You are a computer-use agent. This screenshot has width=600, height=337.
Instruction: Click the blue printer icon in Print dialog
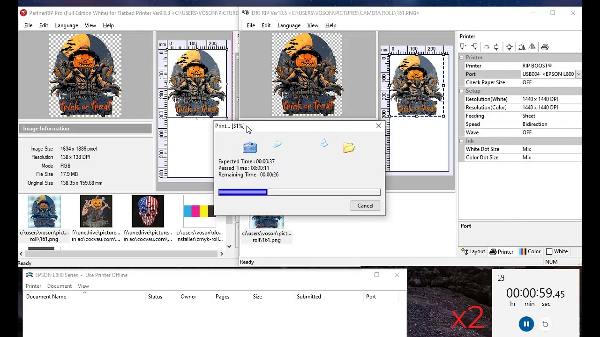[x=250, y=147]
